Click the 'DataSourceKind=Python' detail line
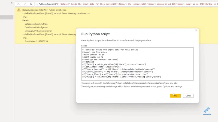Viewport: 218px width, 122px height. coord(36,24)
